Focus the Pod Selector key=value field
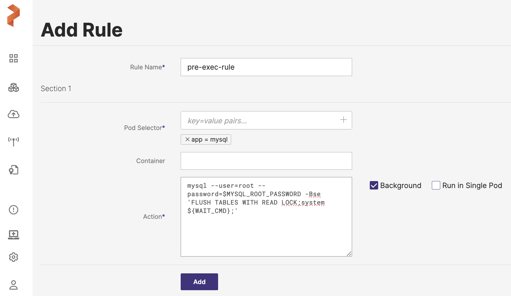This screenshot has height=296, width=511. [x=260, y=120]
